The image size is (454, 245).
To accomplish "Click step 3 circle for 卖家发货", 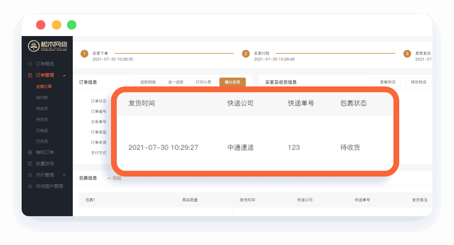I will pyautogui.click(x=407, y=54).
